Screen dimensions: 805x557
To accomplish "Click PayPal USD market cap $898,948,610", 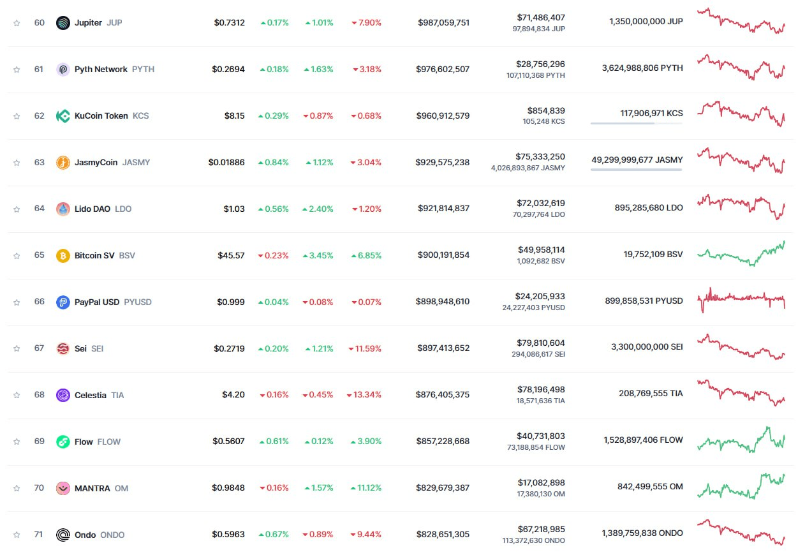I will tap(443, 302).
